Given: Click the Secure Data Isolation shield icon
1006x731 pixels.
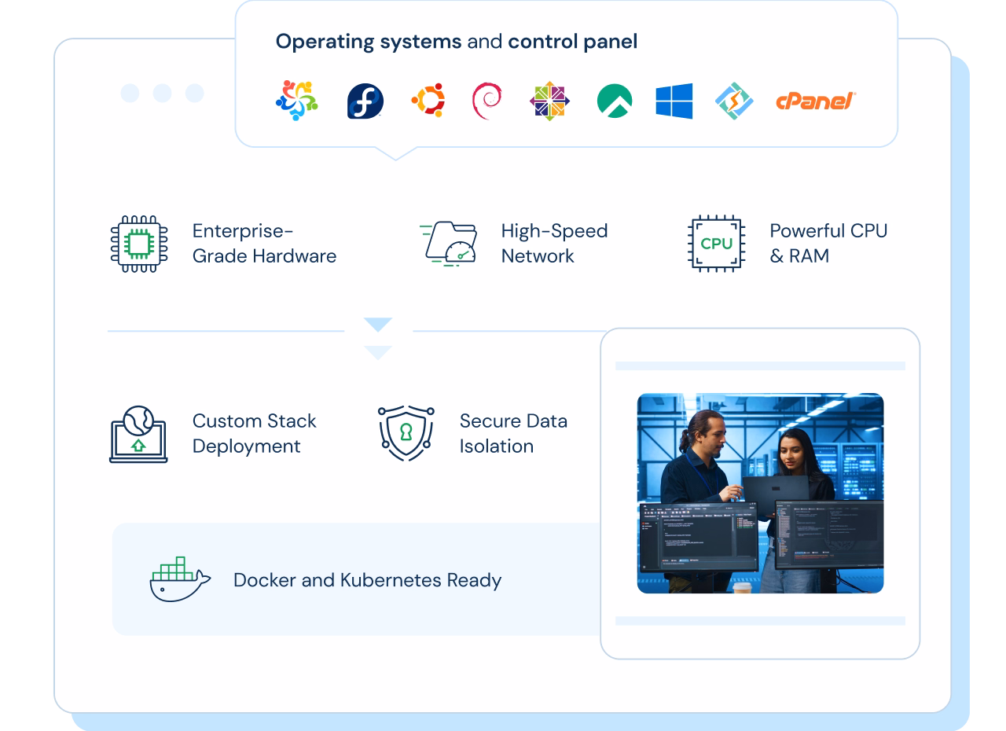Looking at the screenshot, I should 406,434.
